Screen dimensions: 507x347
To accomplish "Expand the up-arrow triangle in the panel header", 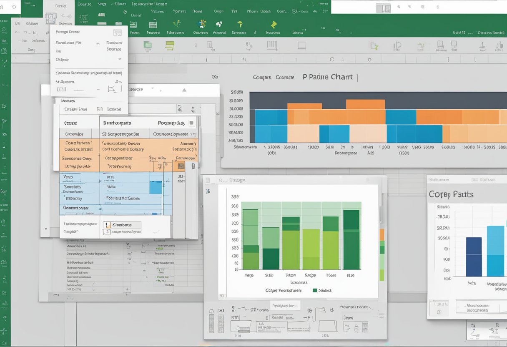I will (x=184, y=90).
